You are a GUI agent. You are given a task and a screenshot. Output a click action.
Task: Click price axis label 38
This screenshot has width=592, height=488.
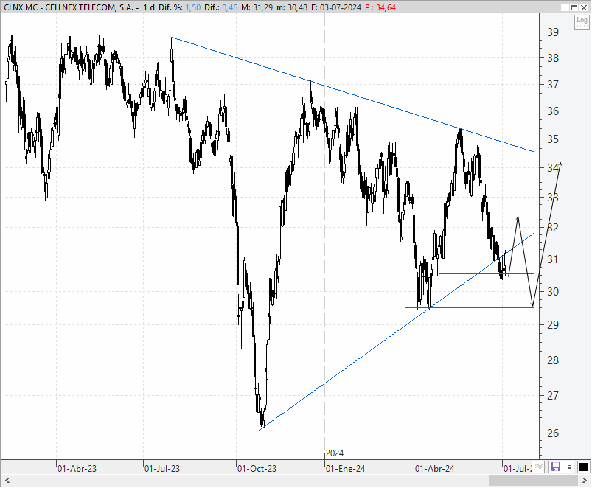click(x=553, y=58)
